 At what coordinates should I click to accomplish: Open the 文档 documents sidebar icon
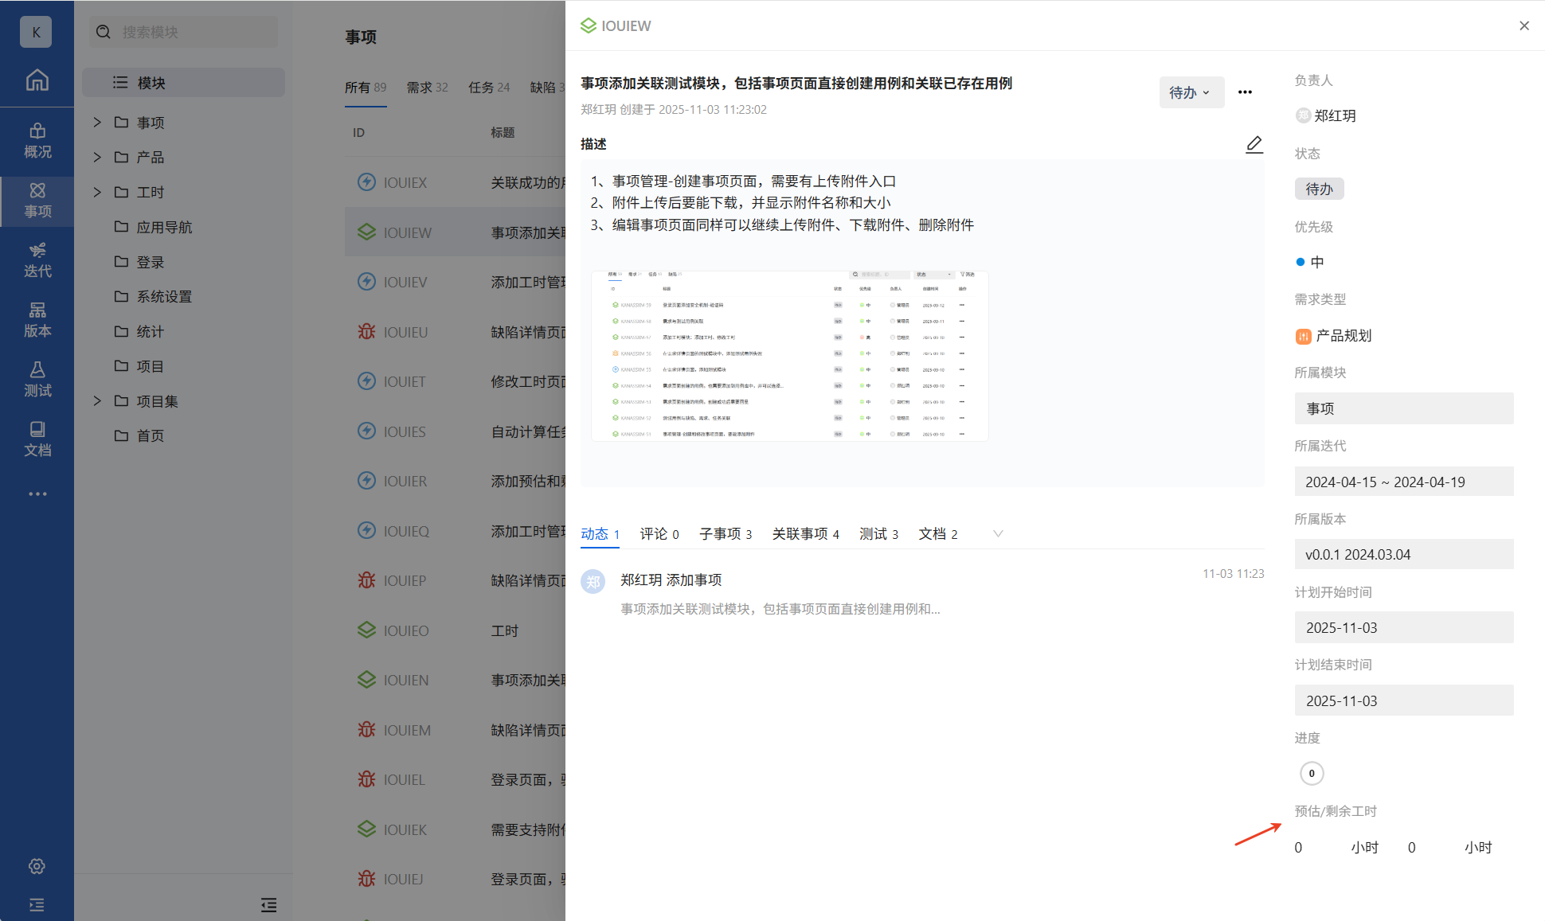[37, 439]
